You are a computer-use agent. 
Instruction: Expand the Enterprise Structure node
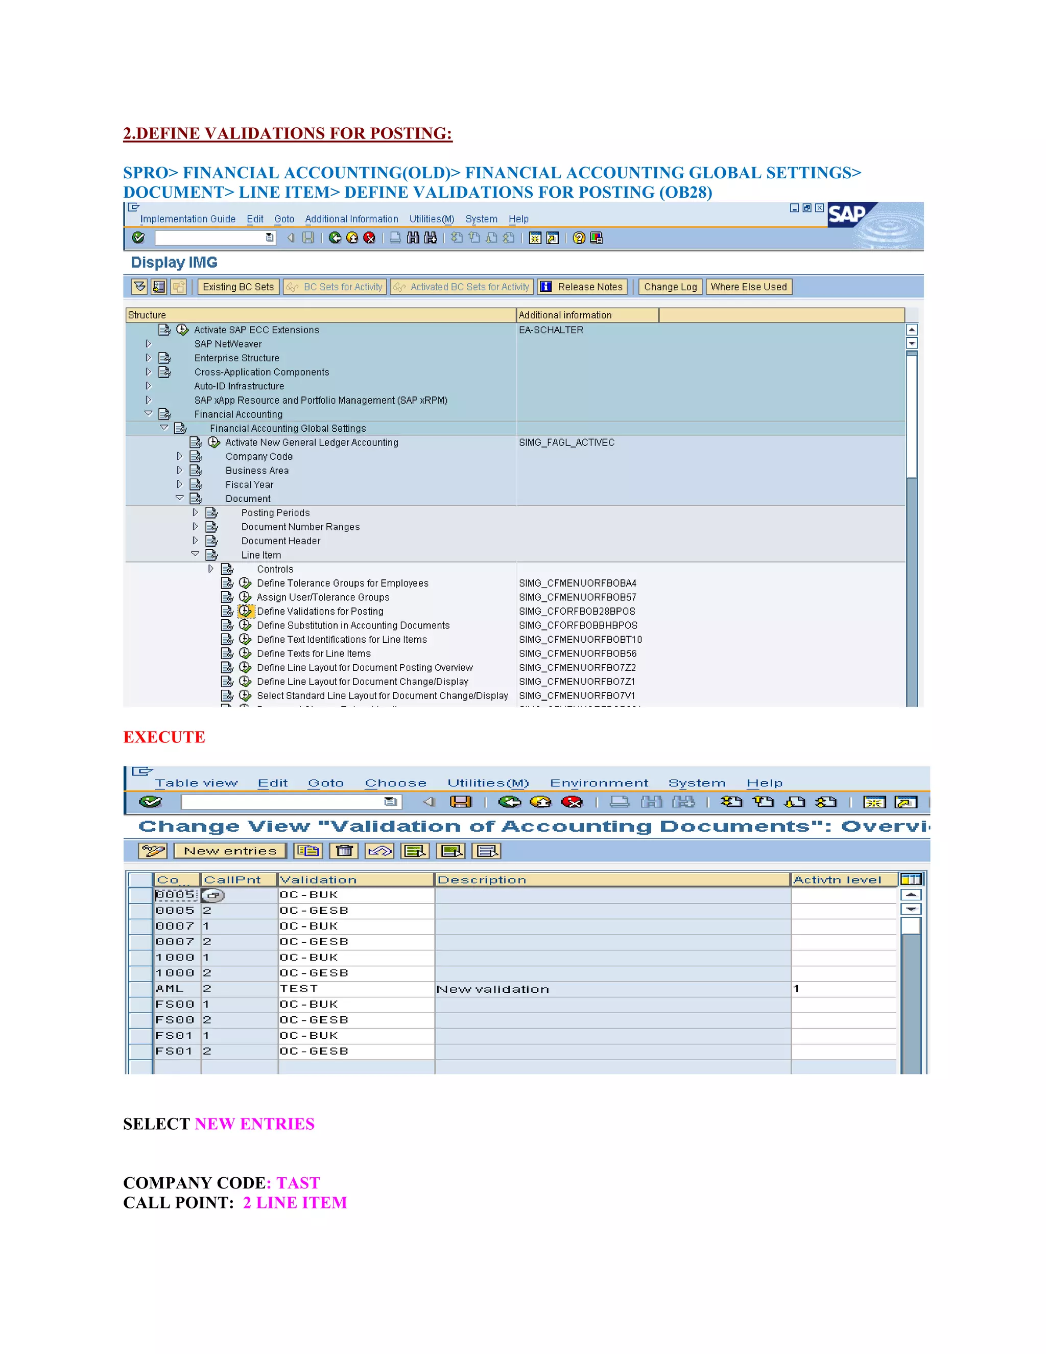click(148, 358)
